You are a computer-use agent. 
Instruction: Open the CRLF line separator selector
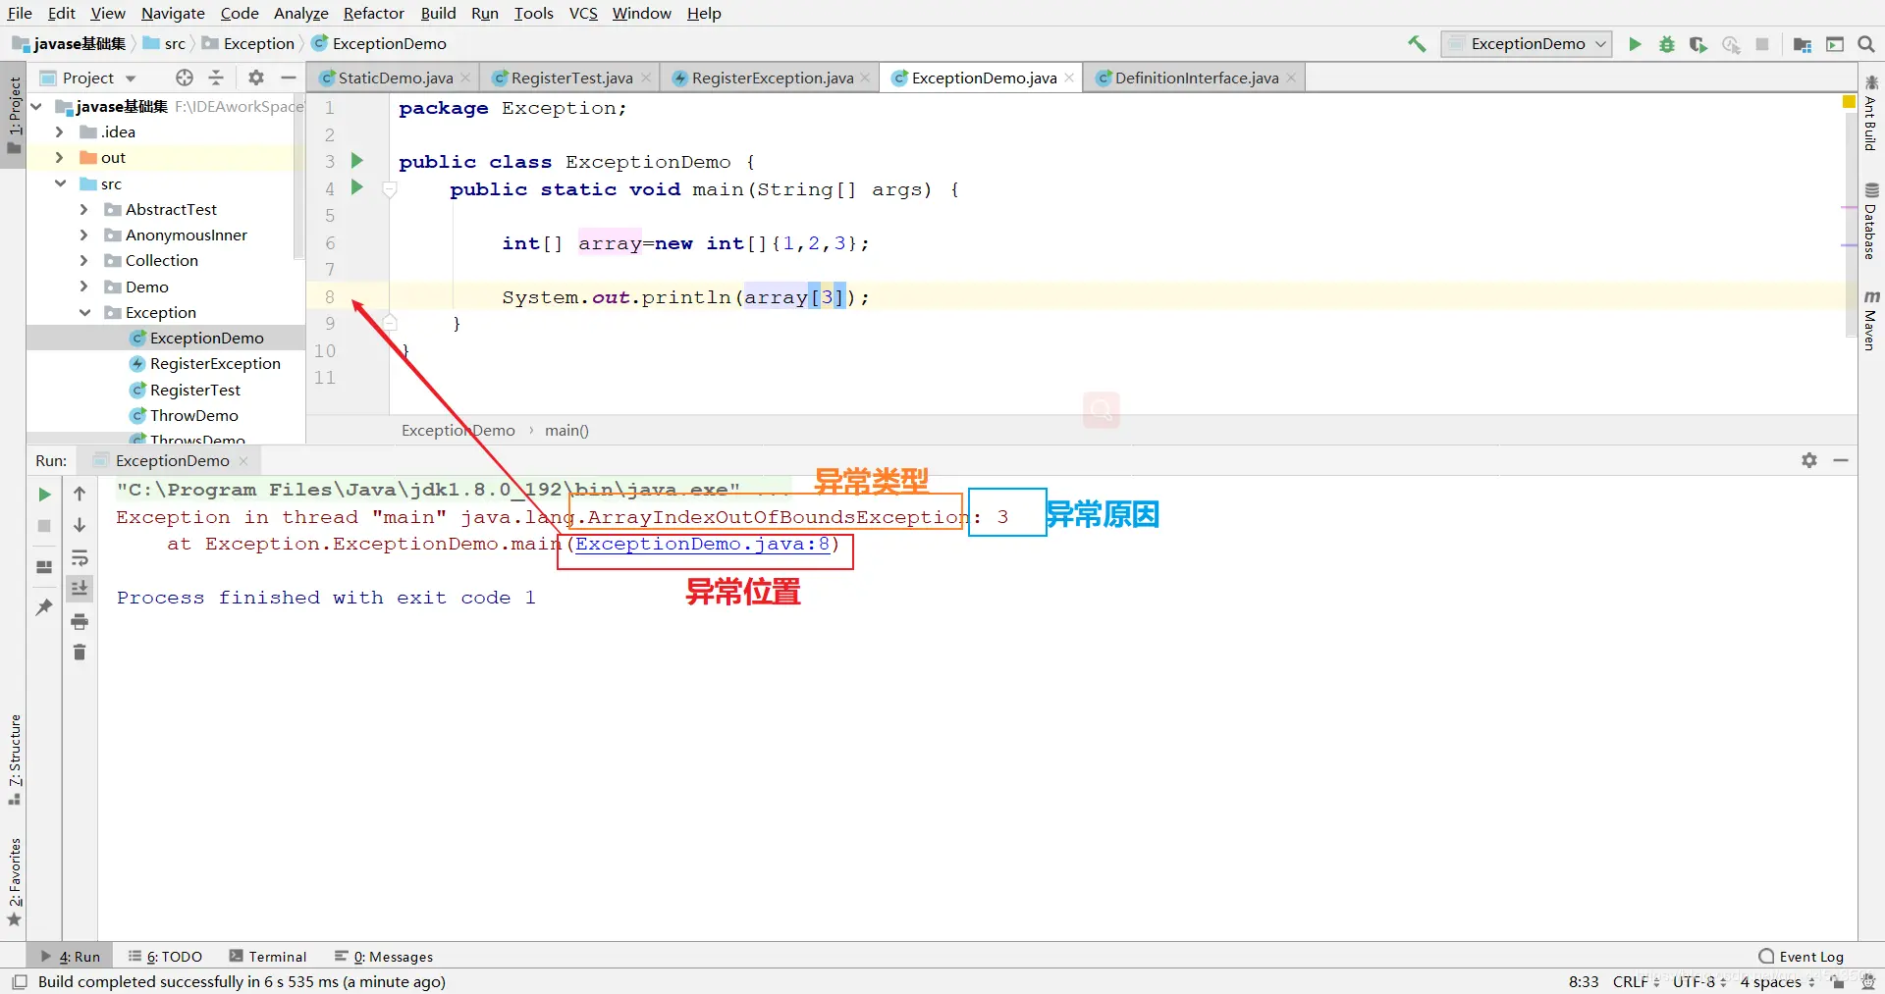[x=1636, y=981]
